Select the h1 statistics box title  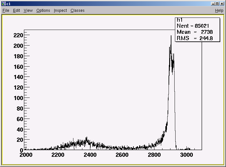point(180,20)
